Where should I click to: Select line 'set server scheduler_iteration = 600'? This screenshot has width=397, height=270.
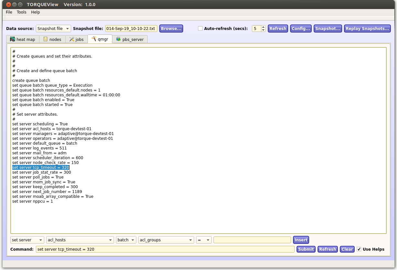[48, 158]
